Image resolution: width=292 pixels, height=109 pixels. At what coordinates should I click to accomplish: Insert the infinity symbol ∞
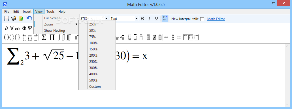tap(17, 29)
